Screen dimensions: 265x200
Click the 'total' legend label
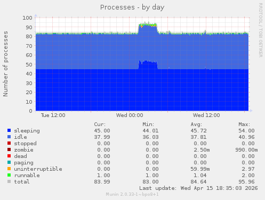click(x=22, y=182)
